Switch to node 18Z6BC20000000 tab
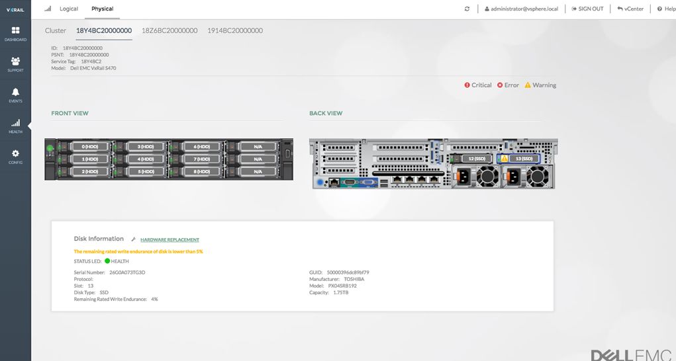The width and height of the screenshot is (676, 361). click(x=169, y=31)
